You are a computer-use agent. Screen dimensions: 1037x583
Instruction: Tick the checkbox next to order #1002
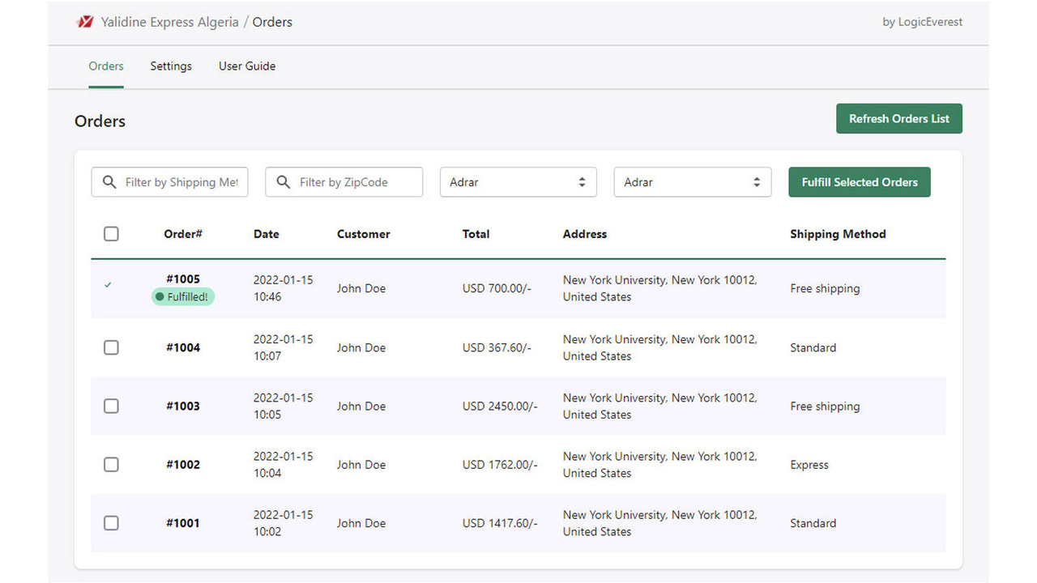pyautogui.click(x=111, y=465)
